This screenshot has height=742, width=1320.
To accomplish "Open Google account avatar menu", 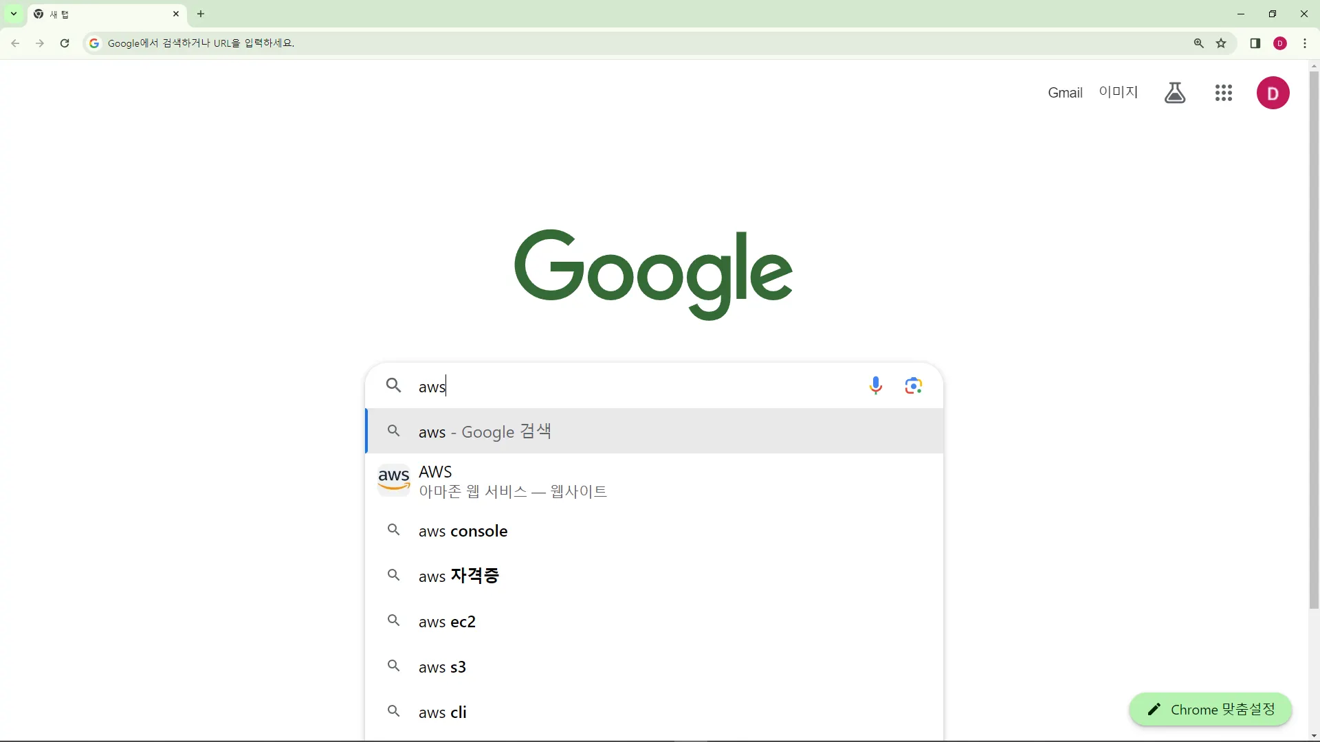I will [1273, 93].
